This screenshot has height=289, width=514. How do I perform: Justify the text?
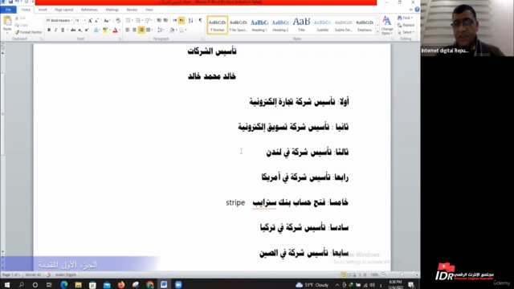click(148, 30)
